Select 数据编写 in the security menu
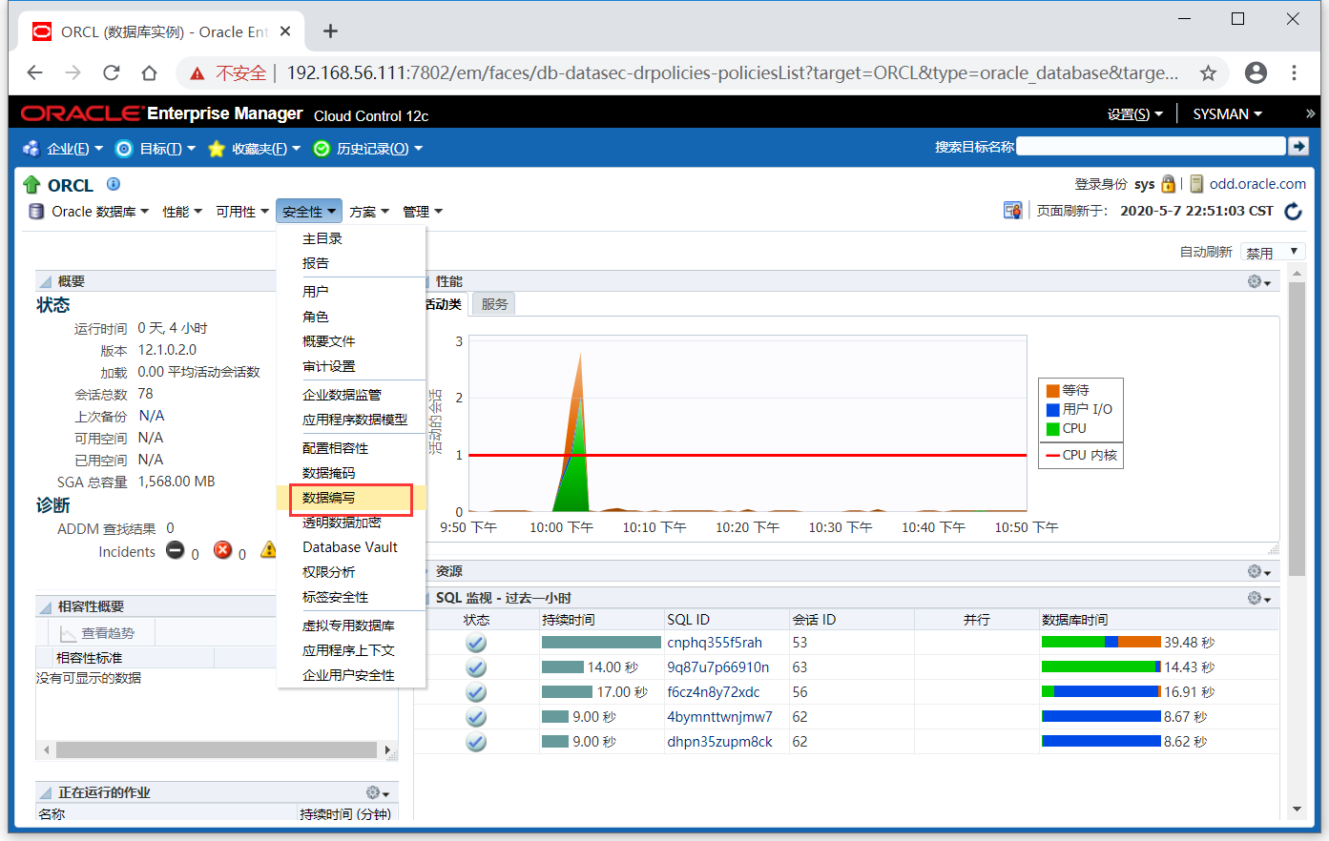Image resolution: width=1329 pixels, height=841 pixels. pos(350,498)
